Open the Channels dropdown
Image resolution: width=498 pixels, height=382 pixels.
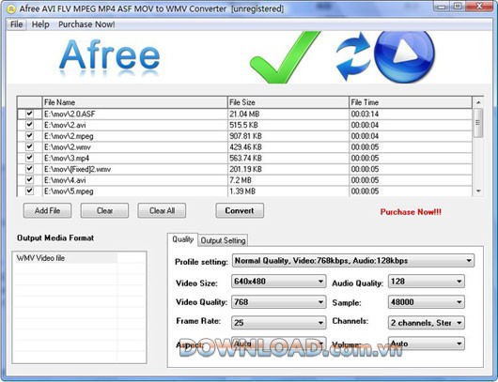pyautogui.click(x=427, y=323)
